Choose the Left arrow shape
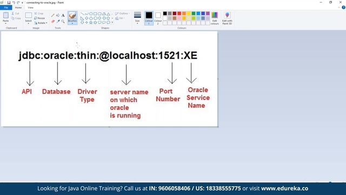This screenshot has width=346, height=195. coord(104,18)
